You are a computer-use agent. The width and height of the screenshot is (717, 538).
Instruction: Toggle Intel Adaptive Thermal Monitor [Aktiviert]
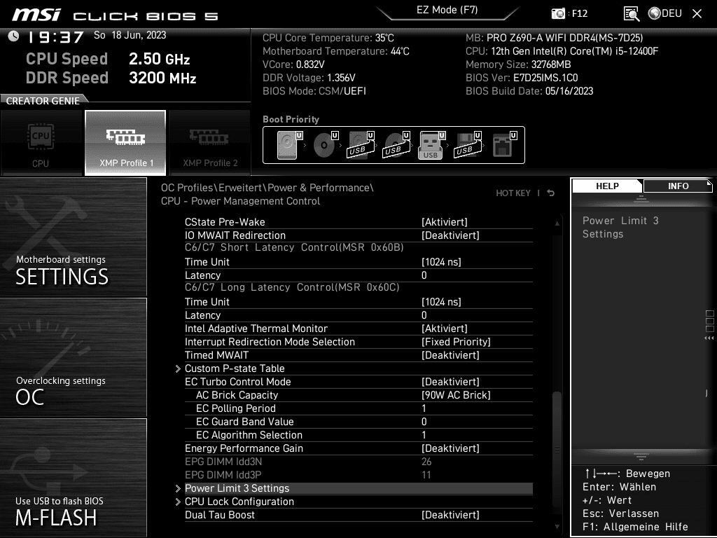pos(445,329)
